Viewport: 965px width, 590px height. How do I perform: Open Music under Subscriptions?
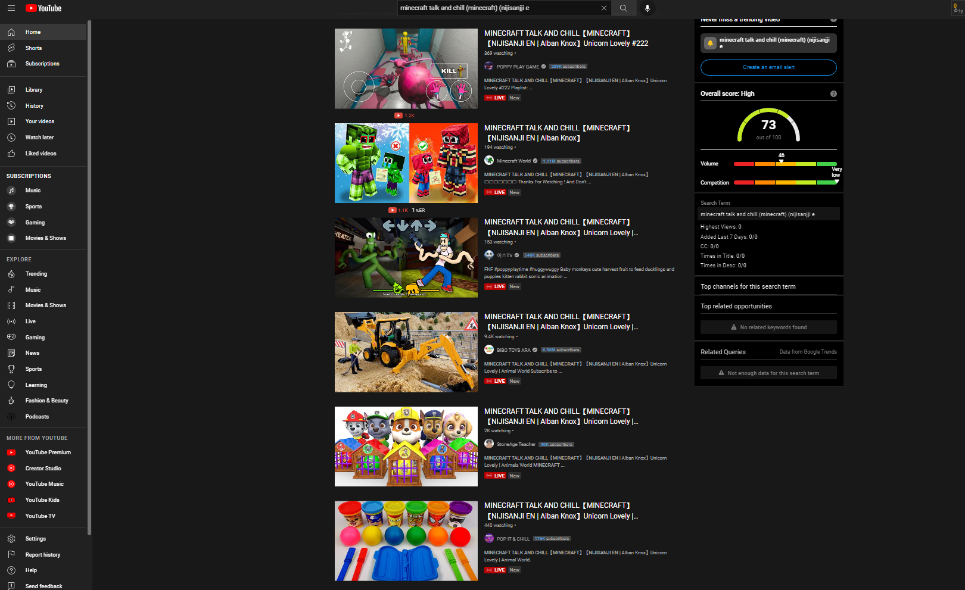[x=43, y=191]
